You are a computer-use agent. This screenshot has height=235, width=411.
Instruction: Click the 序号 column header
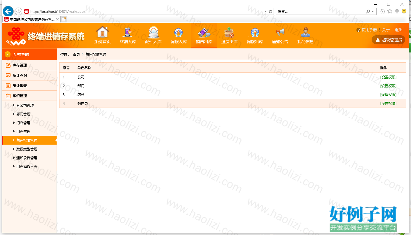[x=66, y=68]
